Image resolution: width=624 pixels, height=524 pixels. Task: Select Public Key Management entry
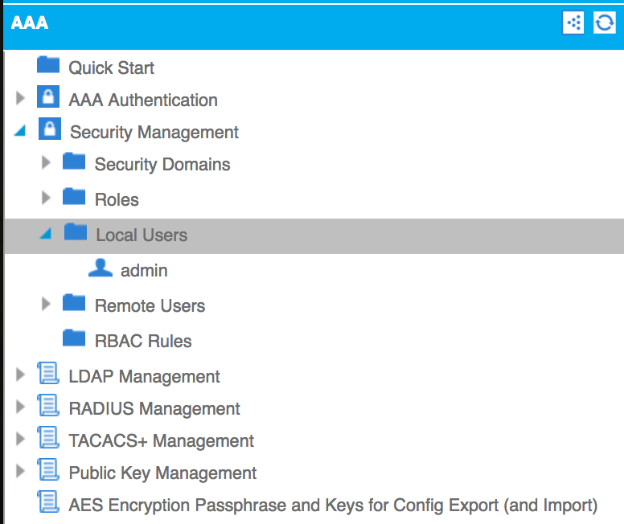click(162, 473)
